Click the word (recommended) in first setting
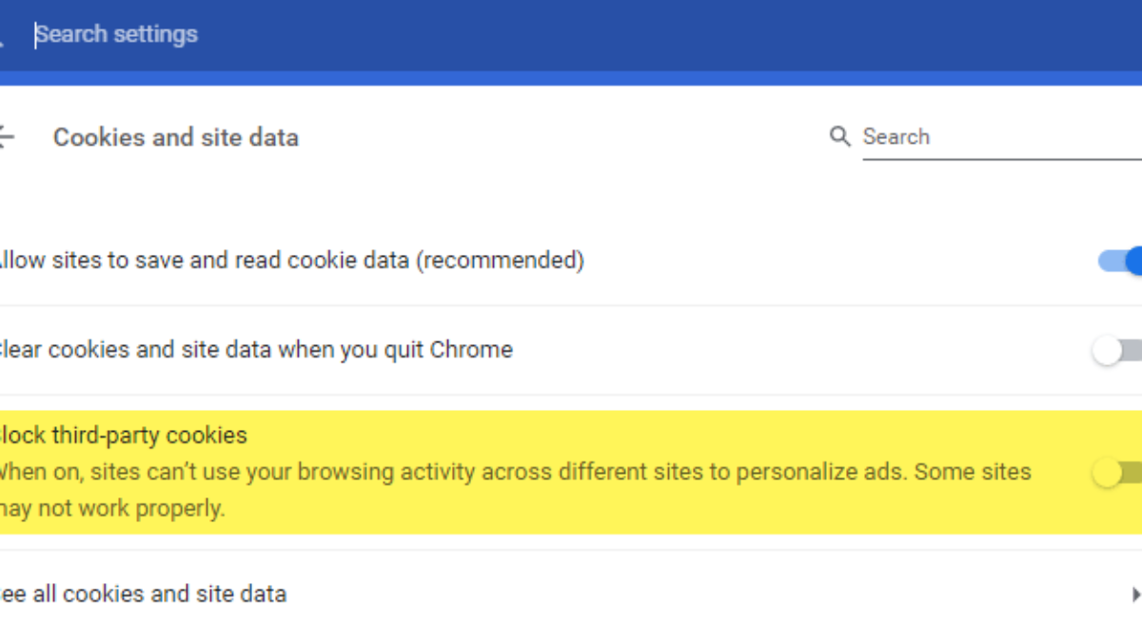This screenshot has width=1142, height=642. (x=500, y=260)
